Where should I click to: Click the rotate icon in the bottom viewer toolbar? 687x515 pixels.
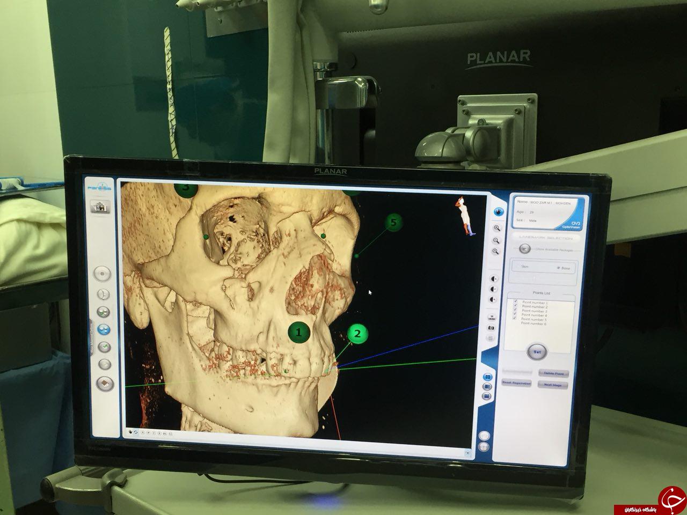[136, 431]
